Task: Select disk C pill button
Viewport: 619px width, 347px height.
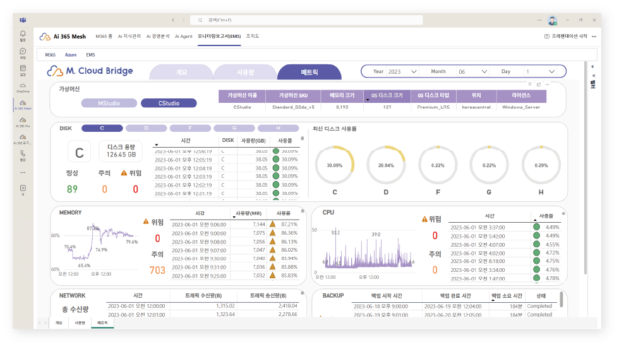Action: (x=102, y=128)
